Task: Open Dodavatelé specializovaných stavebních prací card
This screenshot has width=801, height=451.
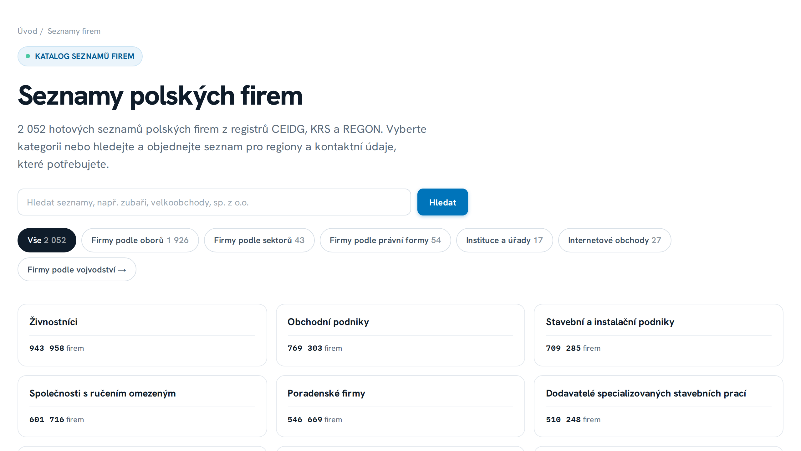Action: pyautogui.click(x=658, y=406)
